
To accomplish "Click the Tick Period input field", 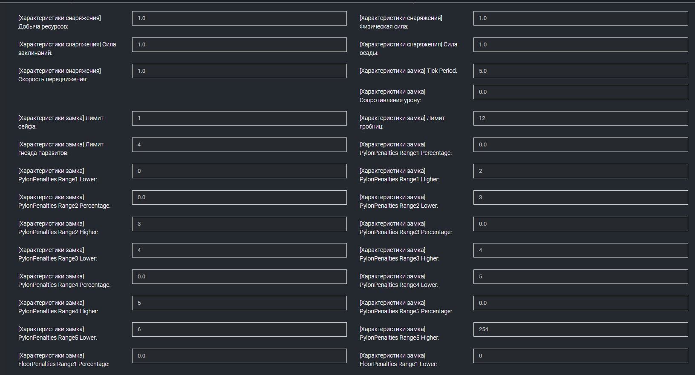I will pyautogui.click(x=580, y=71).
